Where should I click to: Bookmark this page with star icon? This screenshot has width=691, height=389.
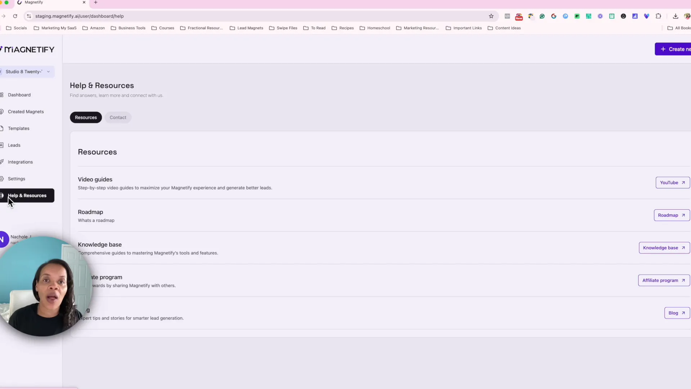(x=491, y=16)
